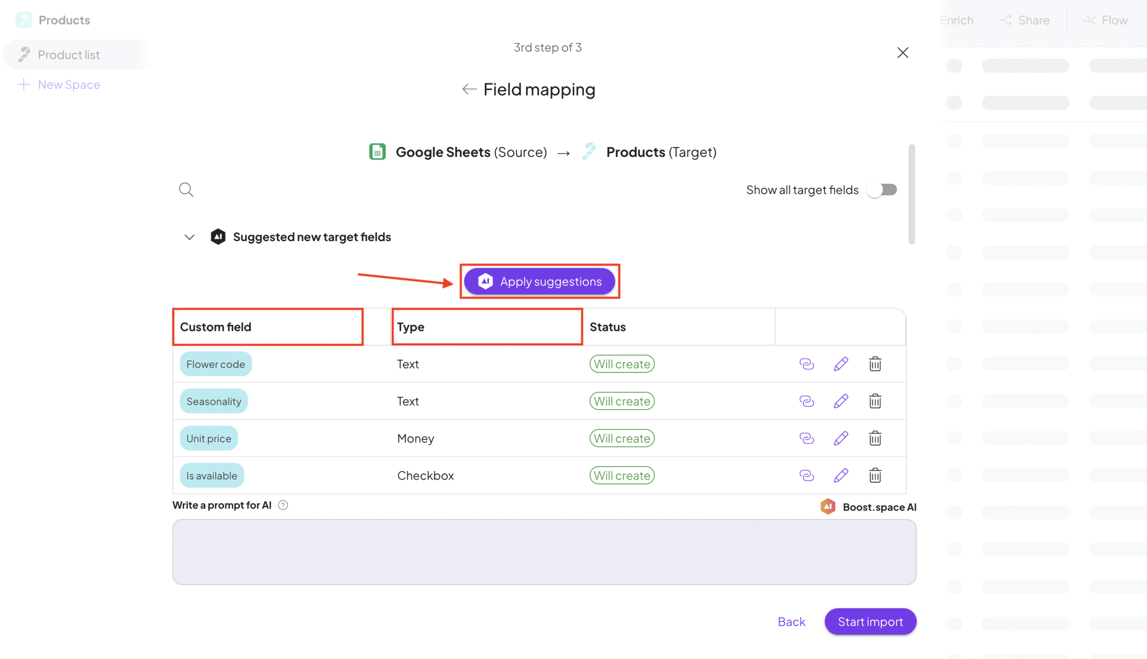Focus the AI prompt text area

[544, 552]
